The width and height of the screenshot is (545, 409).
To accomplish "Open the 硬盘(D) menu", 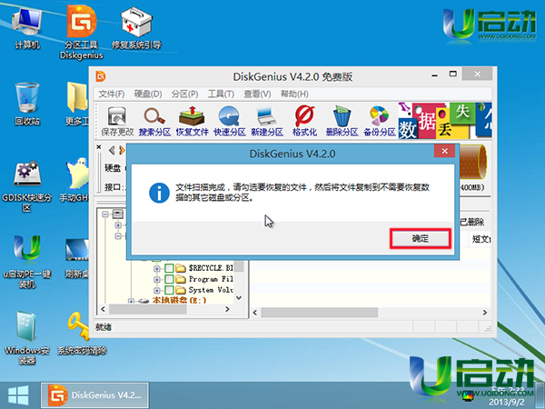I will pos(148,94).
